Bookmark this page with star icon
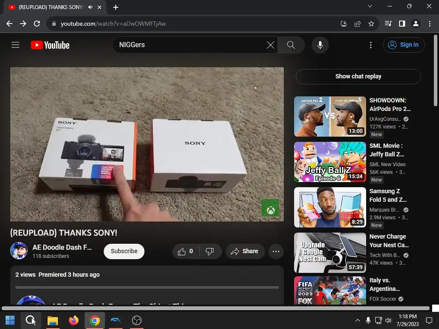Viewport: 439px width, 329px height. click(x=371, y=24)
